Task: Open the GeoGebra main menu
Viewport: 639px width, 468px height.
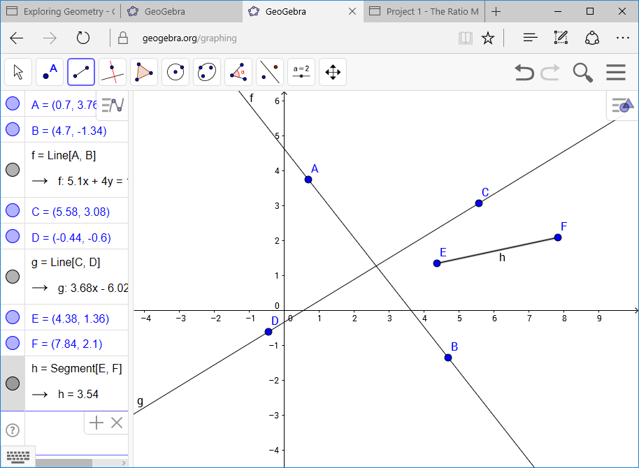Action: pos(616,72)
